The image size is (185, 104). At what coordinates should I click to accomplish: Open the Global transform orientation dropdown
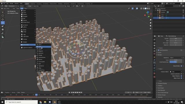[68, 6]
